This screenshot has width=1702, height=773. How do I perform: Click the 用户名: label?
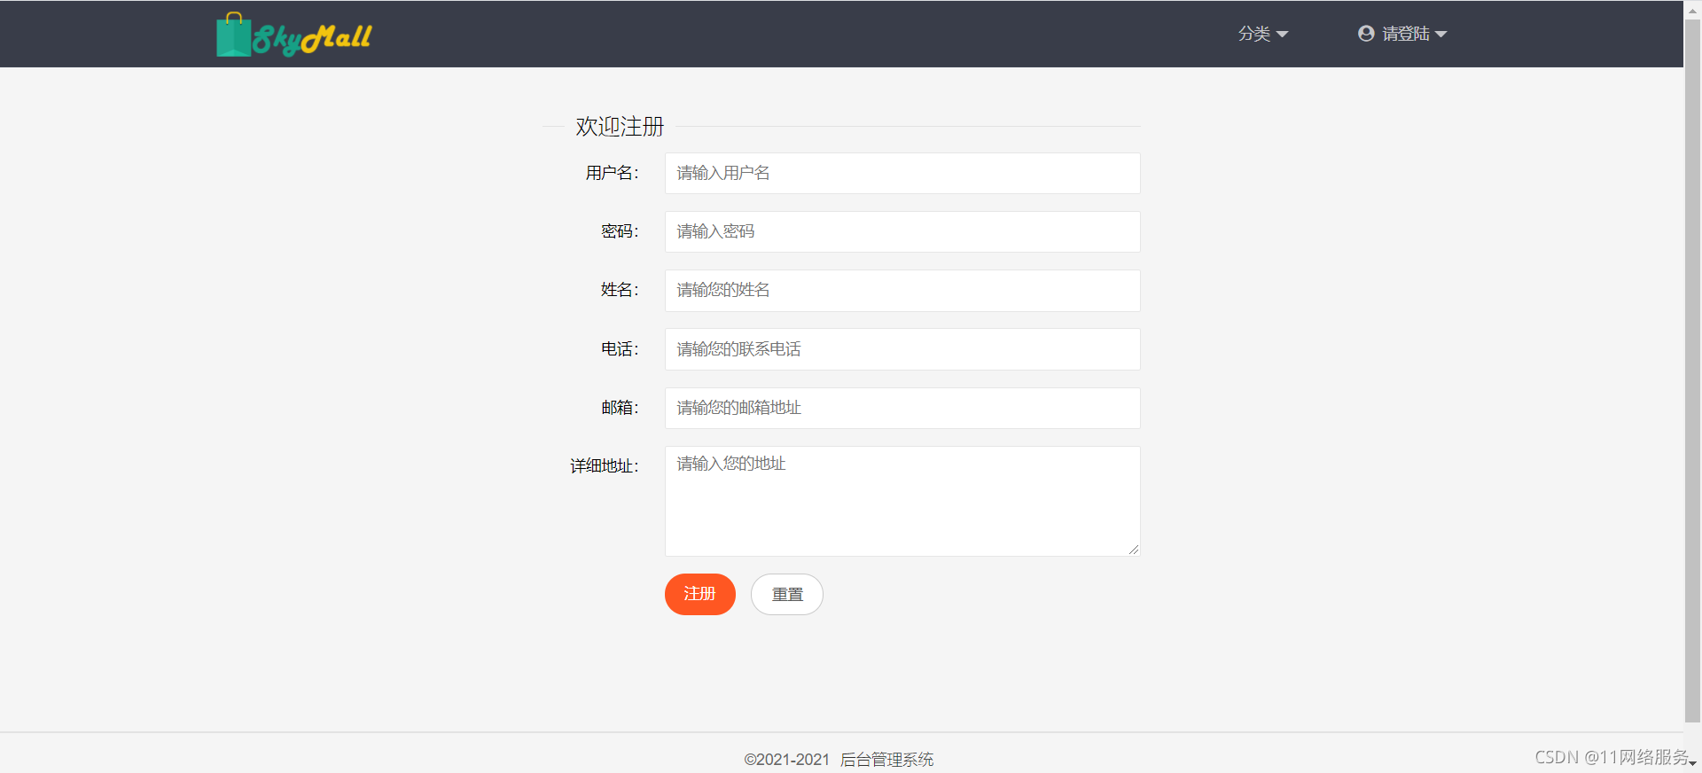click(x=612, y=173)
